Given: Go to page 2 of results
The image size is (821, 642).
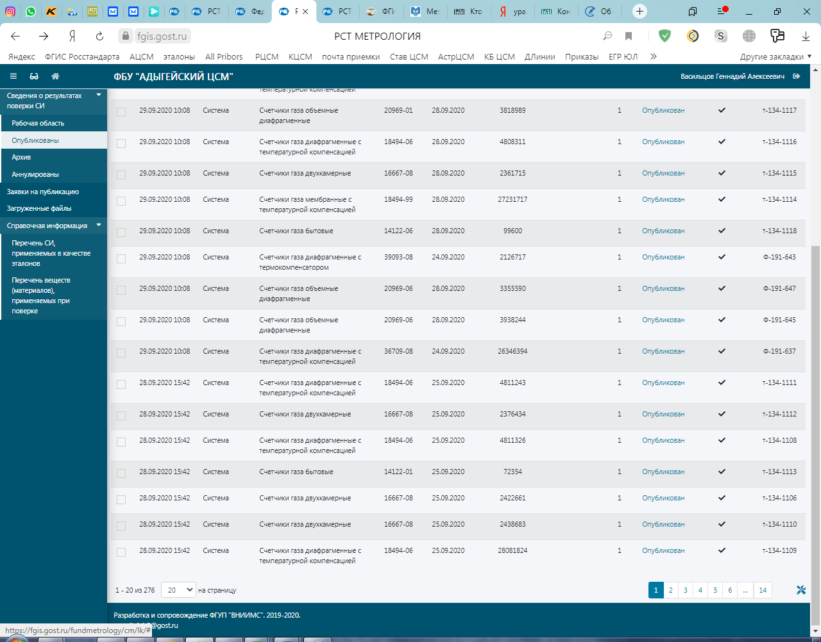Looking at the screenshot, I should click(x=670, y=590).
